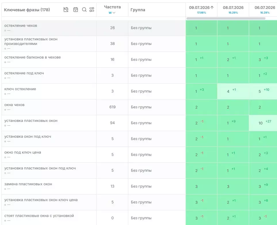Select the 08.07.2026 date column header

click(233, 7)
